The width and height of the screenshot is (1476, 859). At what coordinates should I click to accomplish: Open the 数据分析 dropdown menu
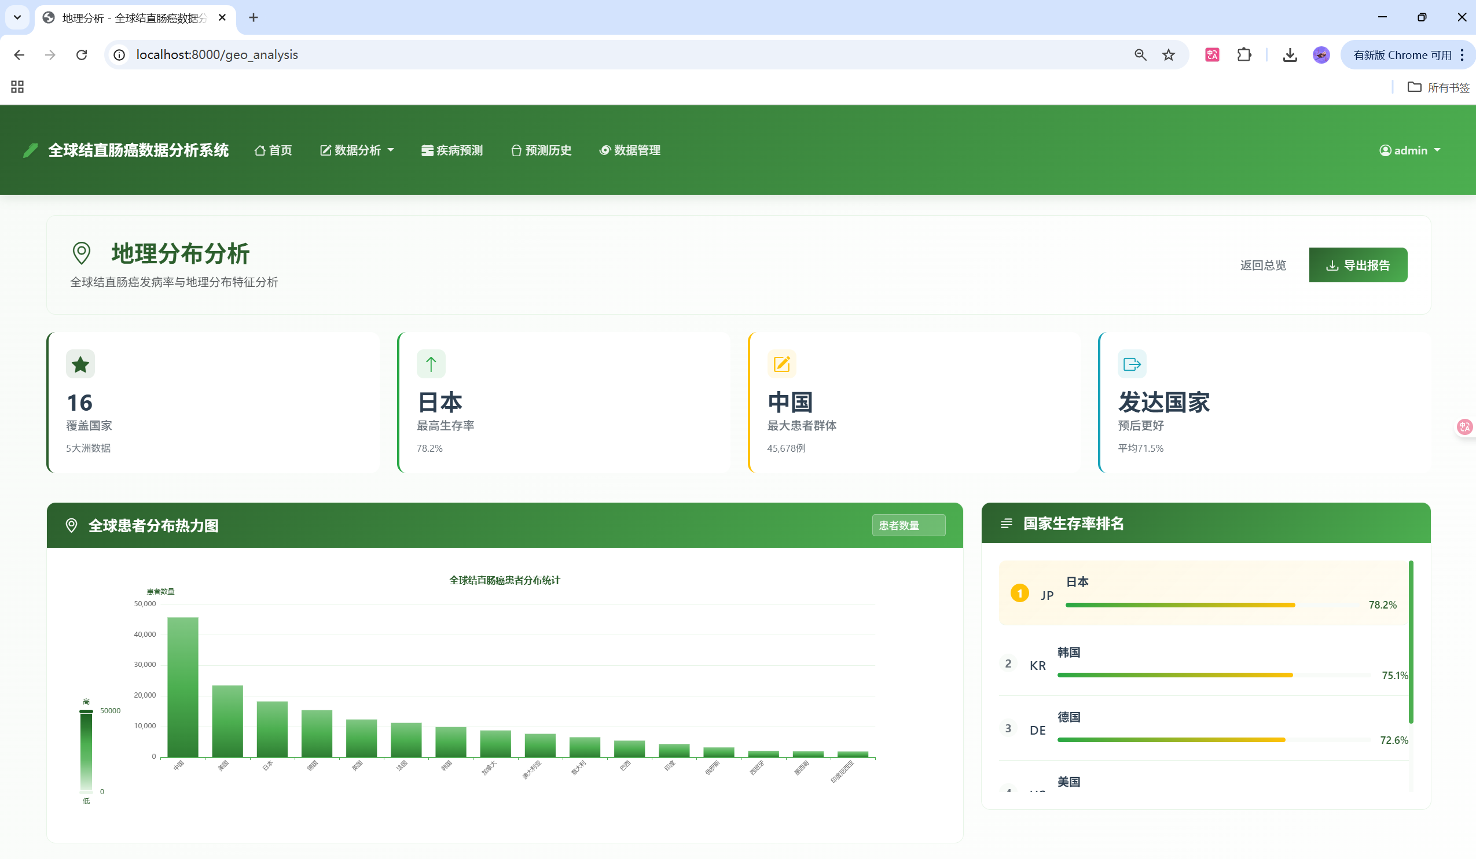(x=357, y=150)
